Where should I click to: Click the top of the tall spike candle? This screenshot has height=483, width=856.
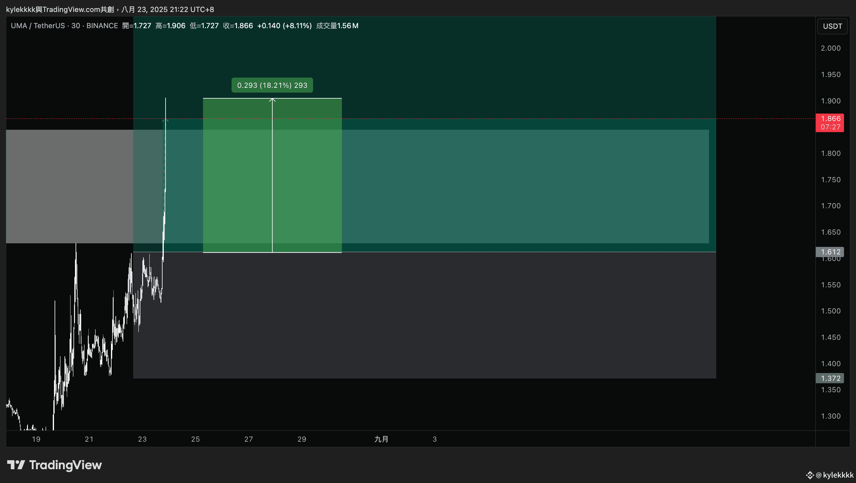166,99
